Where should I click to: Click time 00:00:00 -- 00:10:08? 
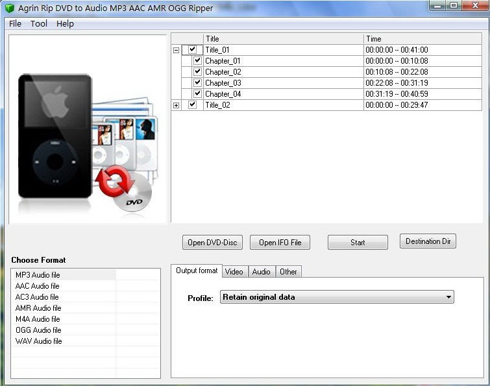pos(397,61)
